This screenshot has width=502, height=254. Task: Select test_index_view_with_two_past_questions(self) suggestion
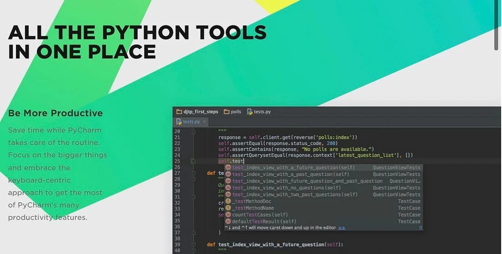pos(323,195)
